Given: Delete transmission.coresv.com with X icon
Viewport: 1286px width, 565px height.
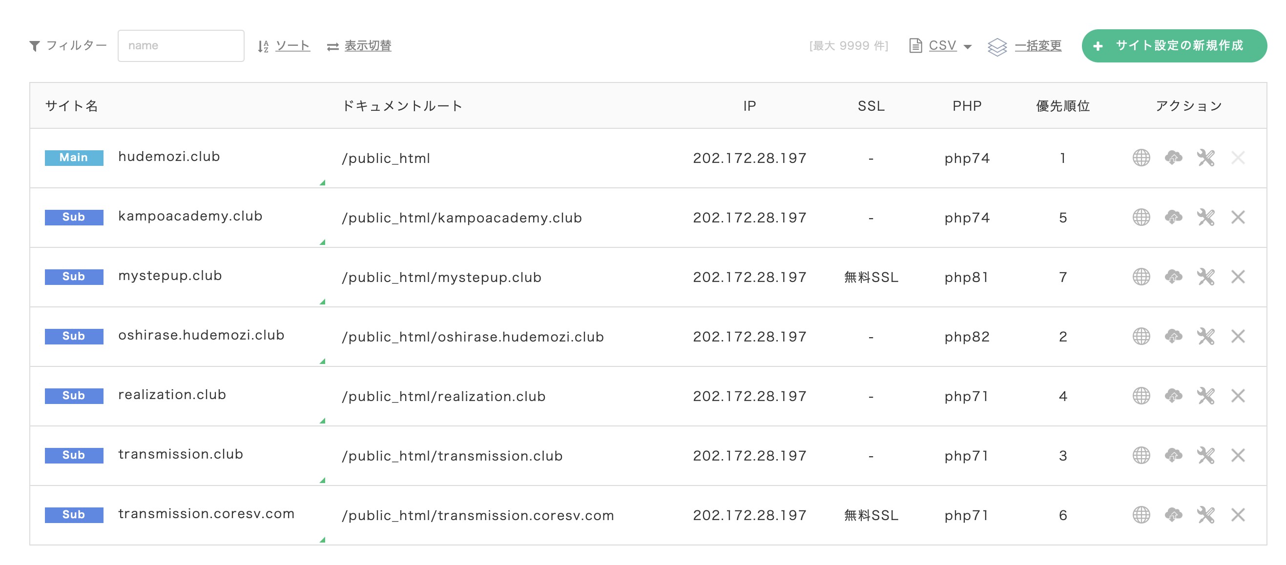Looking at the screenshot, I should [x=1238, y=515].
